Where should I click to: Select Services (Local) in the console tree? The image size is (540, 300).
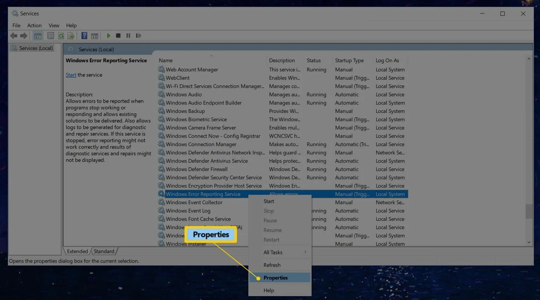[36, 48]
